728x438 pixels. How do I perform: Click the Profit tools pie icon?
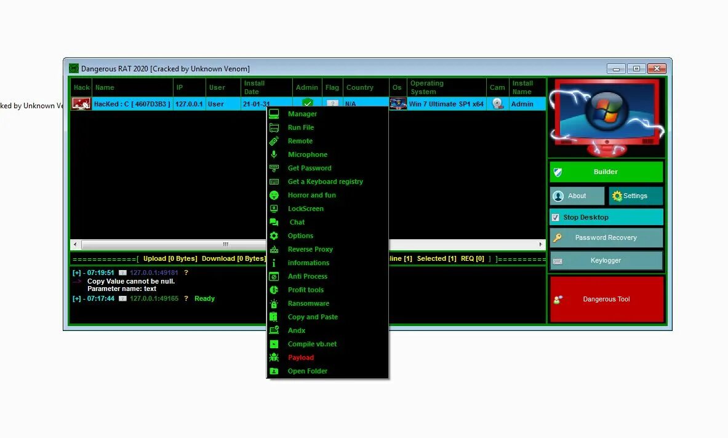[x=274, y=290]
